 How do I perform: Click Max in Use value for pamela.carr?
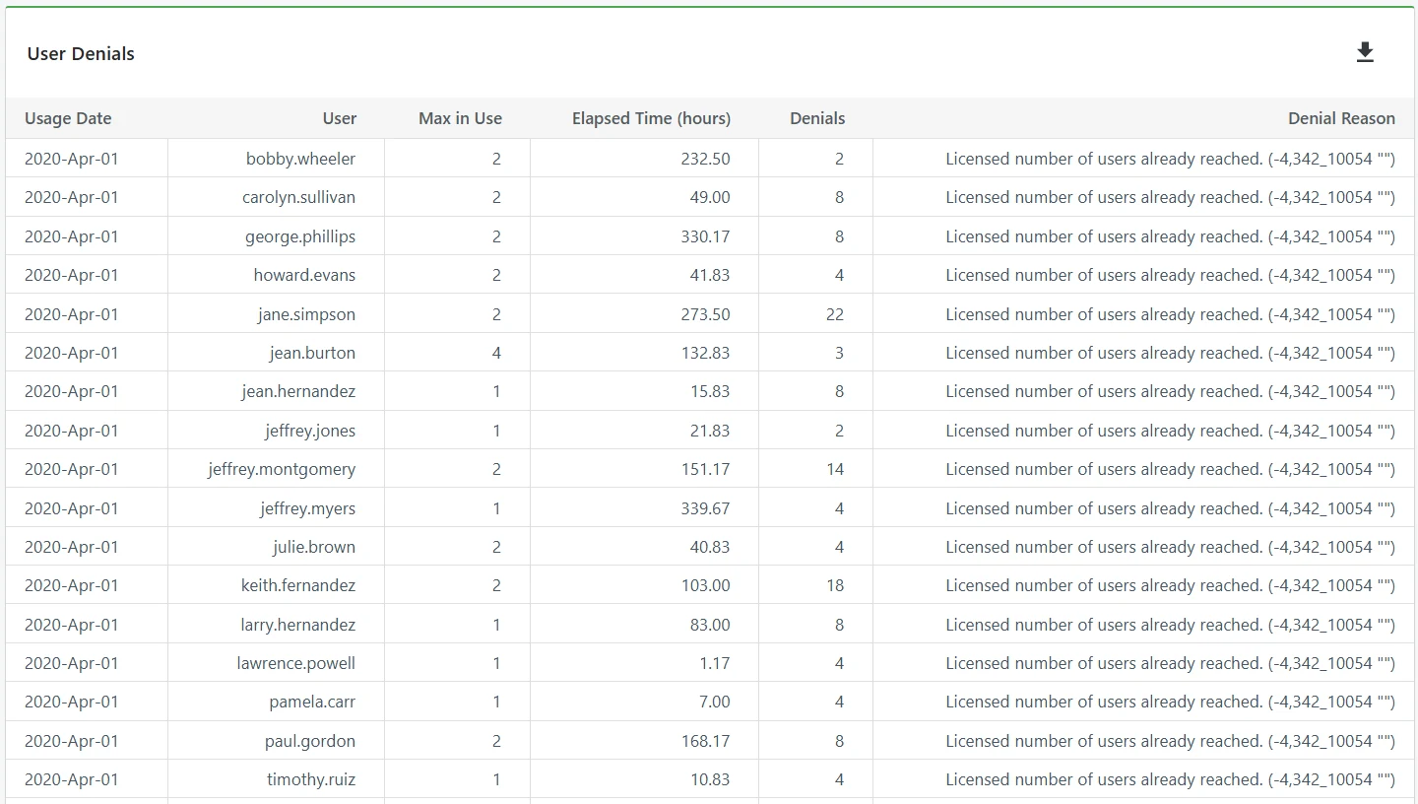point(496,702)
